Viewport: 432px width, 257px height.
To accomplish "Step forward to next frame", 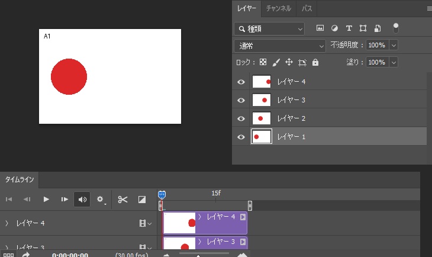I will (65, 199).
